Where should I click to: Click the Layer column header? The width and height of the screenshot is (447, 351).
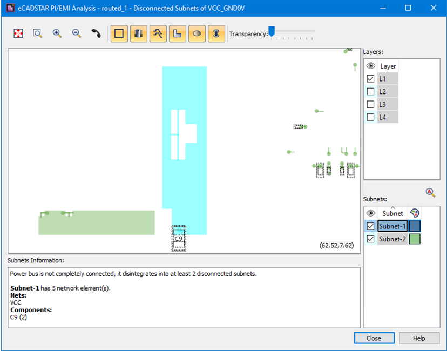point(388,66)
